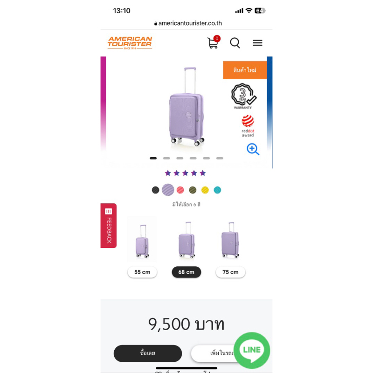
Task: Click the สินค้าใหม่ label
Action: 245,70
